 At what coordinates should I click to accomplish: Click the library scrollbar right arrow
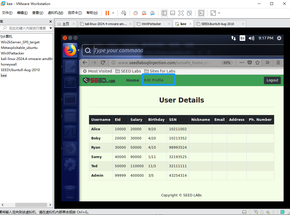point(50,205)
